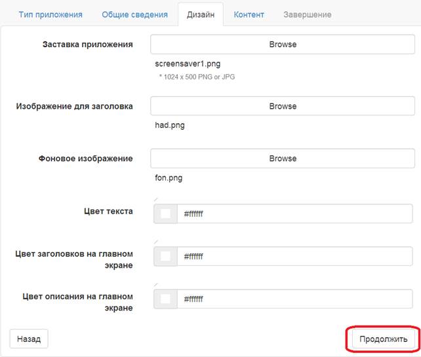Select the Дизайн tab

(201, 14)
